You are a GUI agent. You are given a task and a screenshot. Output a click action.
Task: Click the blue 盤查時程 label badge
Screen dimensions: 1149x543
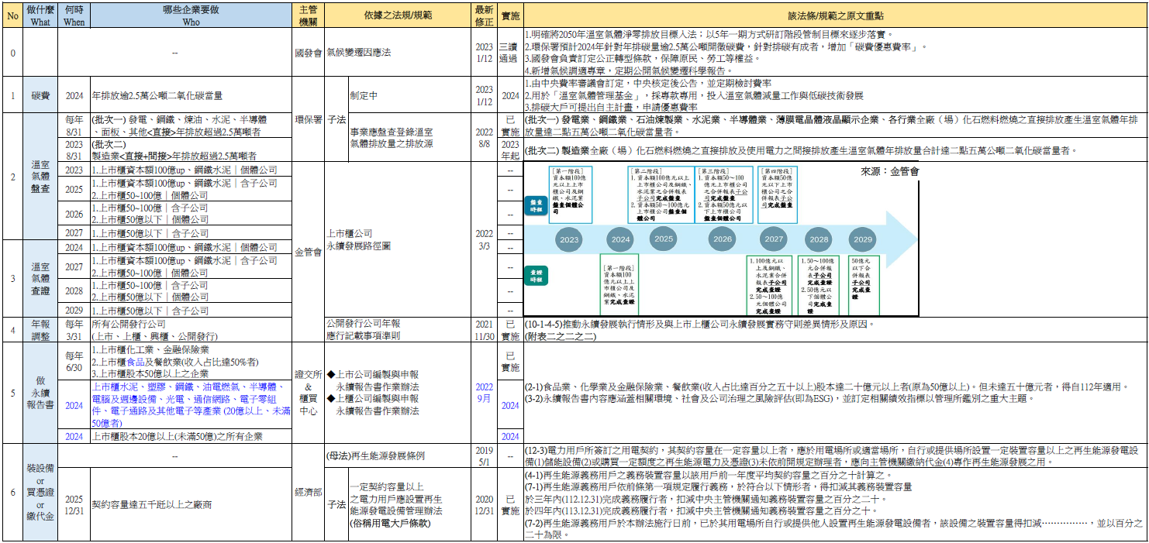(x=536, y=205)
